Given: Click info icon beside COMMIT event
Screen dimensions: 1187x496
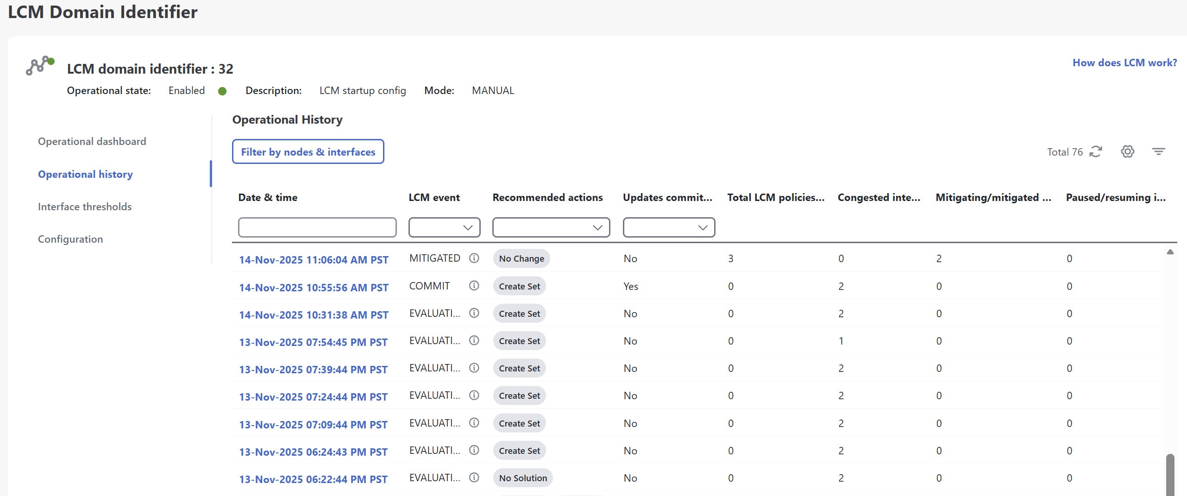Looking at the screenshot, I should click(474, 286).
